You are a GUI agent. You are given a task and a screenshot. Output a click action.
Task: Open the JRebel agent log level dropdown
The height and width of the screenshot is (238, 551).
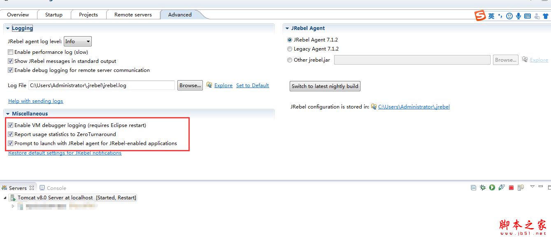pos(78,42)
